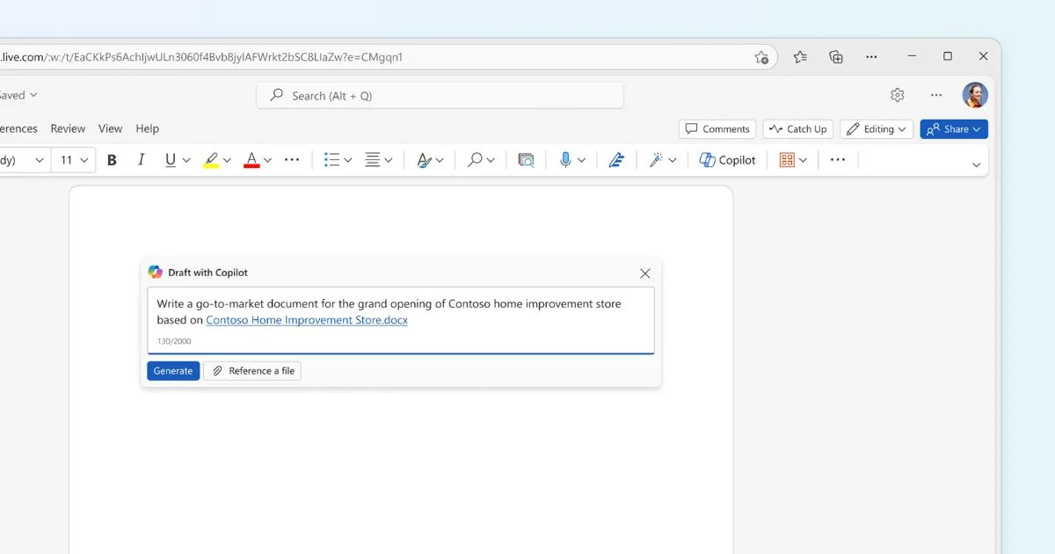Open underline style dropdown arrow
1055x554 pixels.
[186, 160]
